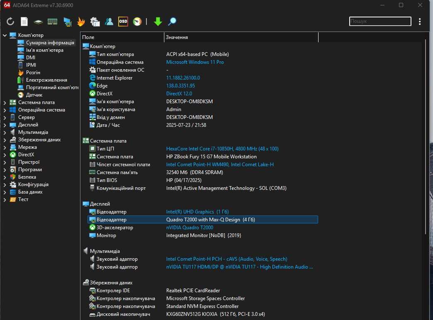Image resolution: width=433 pixels, height=320 pixels.
Task: Expand the Дисплей tree node
Action: tap(5, 125)
